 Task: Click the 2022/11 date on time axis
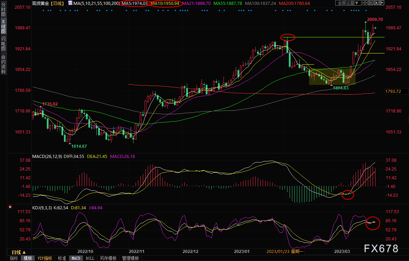click(x=137, y=251)
